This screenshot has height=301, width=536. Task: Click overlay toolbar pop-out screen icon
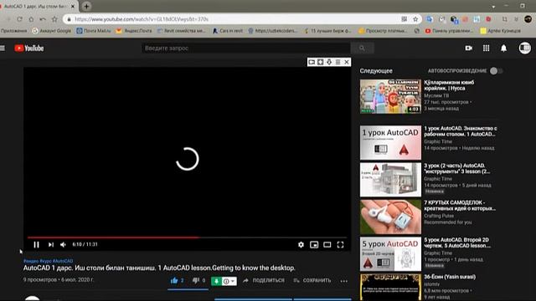[312, 62]
